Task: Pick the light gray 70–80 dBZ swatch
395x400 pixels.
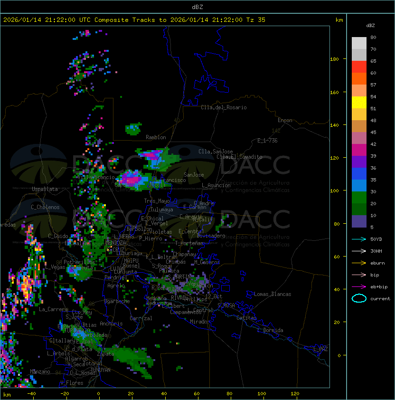Action: tap(359, 43)
